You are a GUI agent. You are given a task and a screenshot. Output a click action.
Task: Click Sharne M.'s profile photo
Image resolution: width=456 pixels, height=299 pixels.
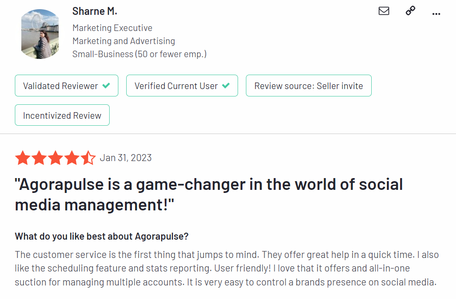(x=40, y=34)
